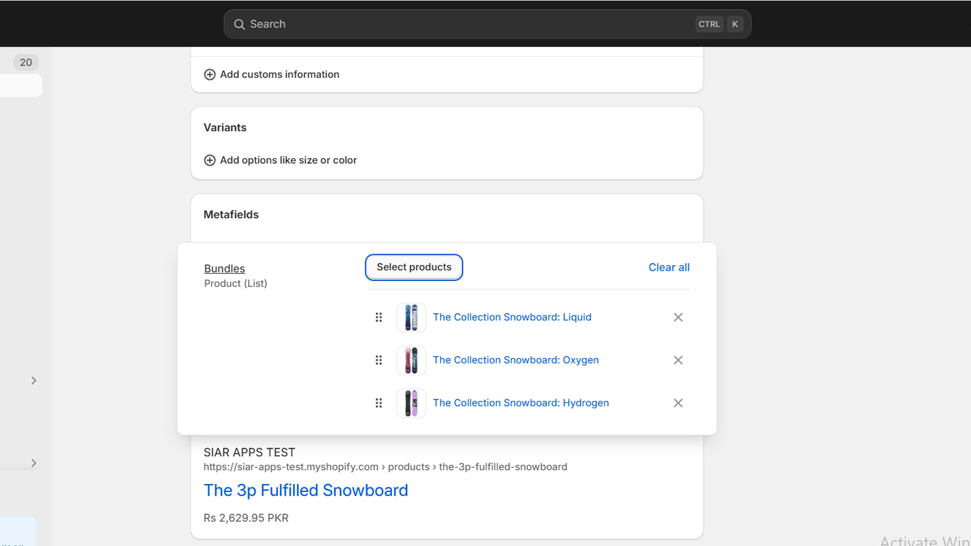Click the Select products button

point(413,267)
